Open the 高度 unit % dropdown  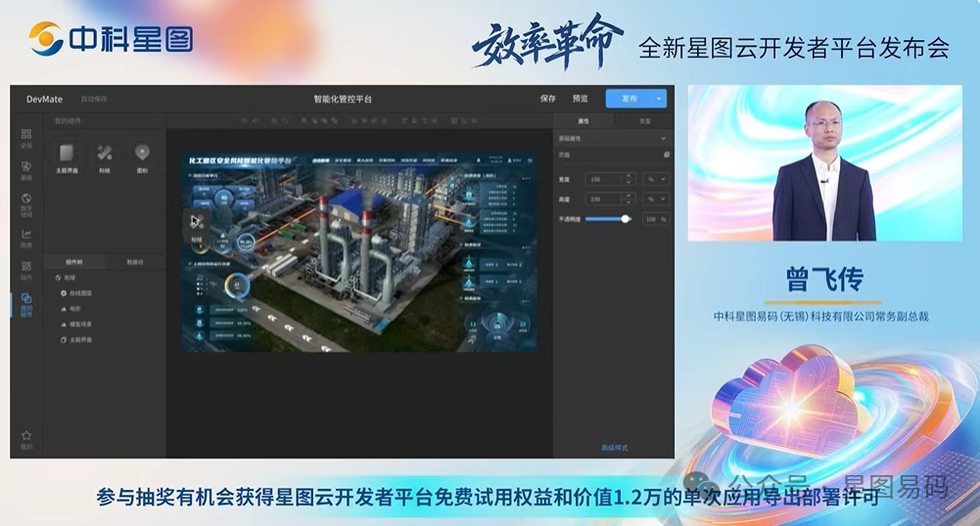[656, 199]
